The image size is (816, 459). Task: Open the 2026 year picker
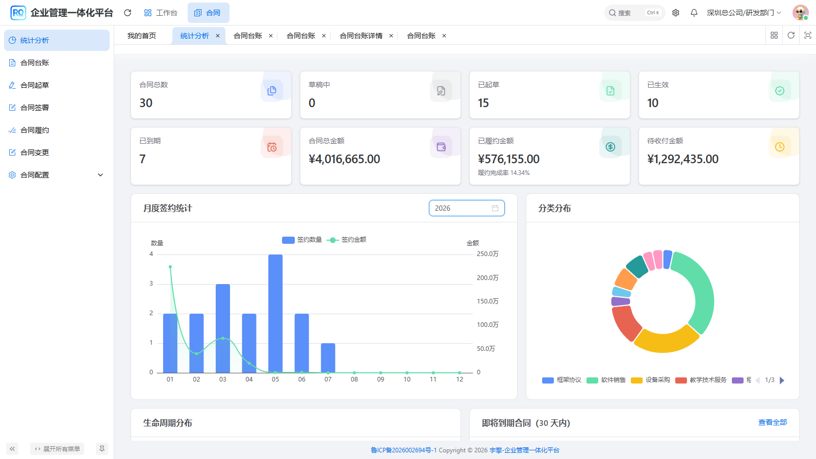click(467, 208)
